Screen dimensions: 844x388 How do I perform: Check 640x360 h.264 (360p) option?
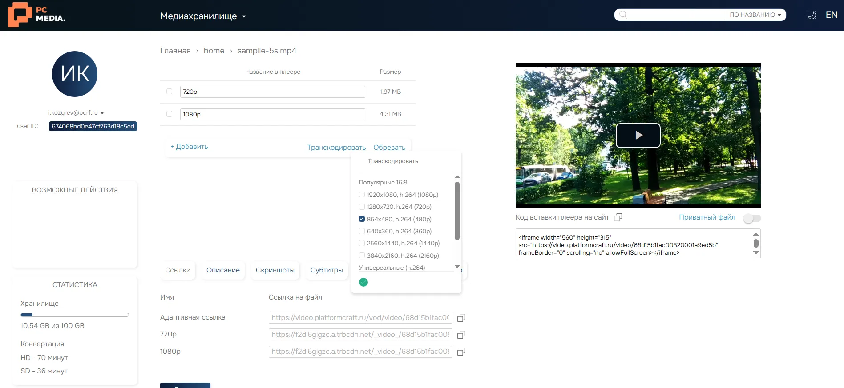point(362,231)
